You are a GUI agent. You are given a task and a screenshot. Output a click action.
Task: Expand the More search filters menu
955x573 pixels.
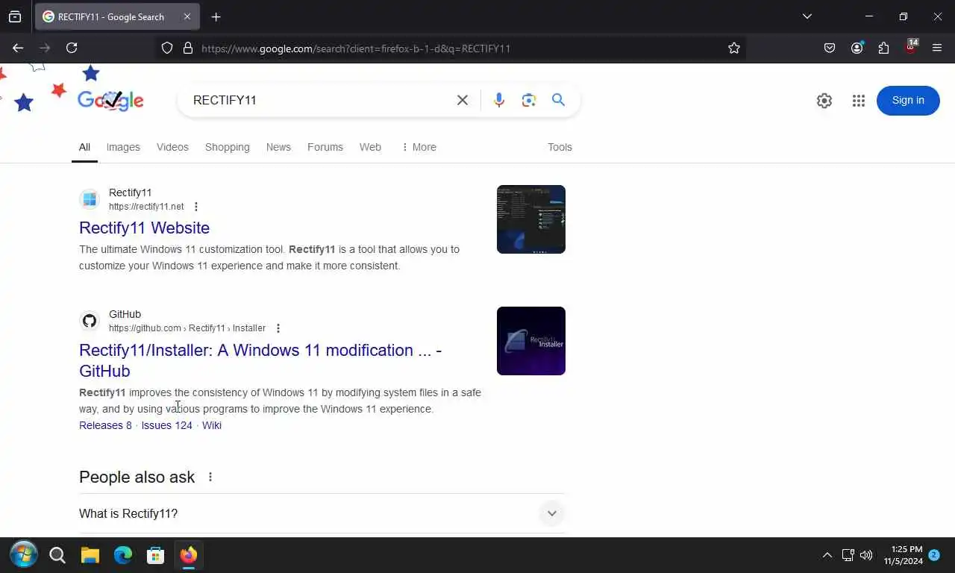click(x=419, y=147)
